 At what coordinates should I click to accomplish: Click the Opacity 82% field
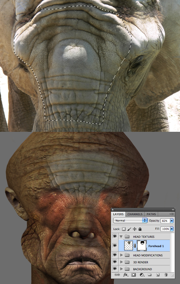click(x=165, y=221)
